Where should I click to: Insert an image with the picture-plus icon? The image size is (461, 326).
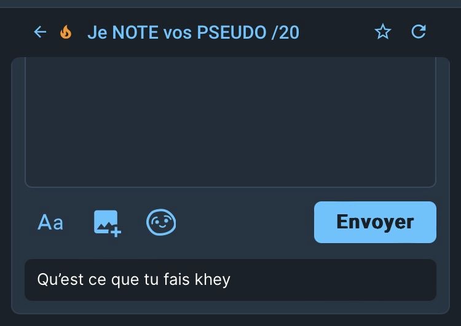108,223
